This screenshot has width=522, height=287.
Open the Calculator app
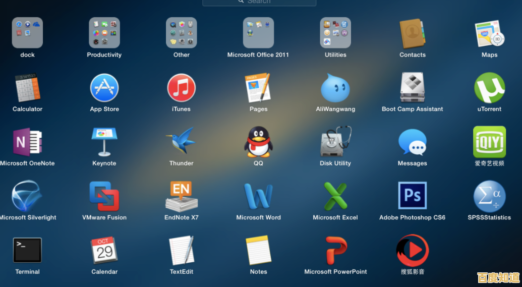tap(27, 88)
